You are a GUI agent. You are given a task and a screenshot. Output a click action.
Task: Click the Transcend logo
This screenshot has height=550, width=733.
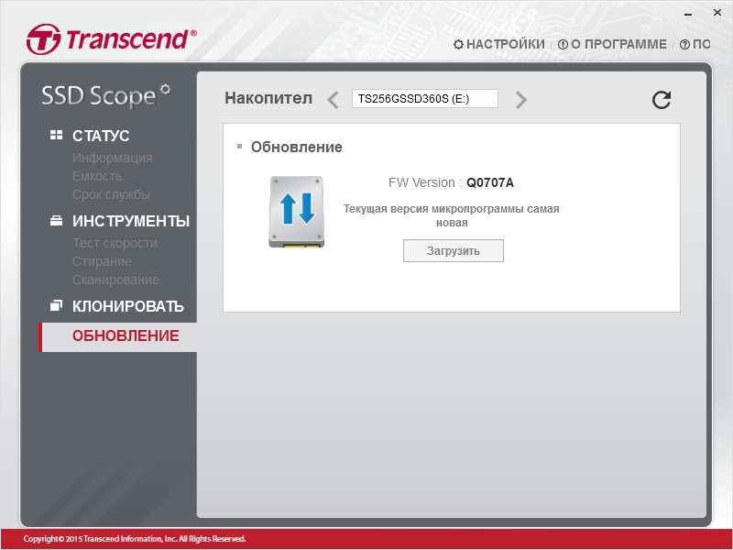[x=111, y=39]
